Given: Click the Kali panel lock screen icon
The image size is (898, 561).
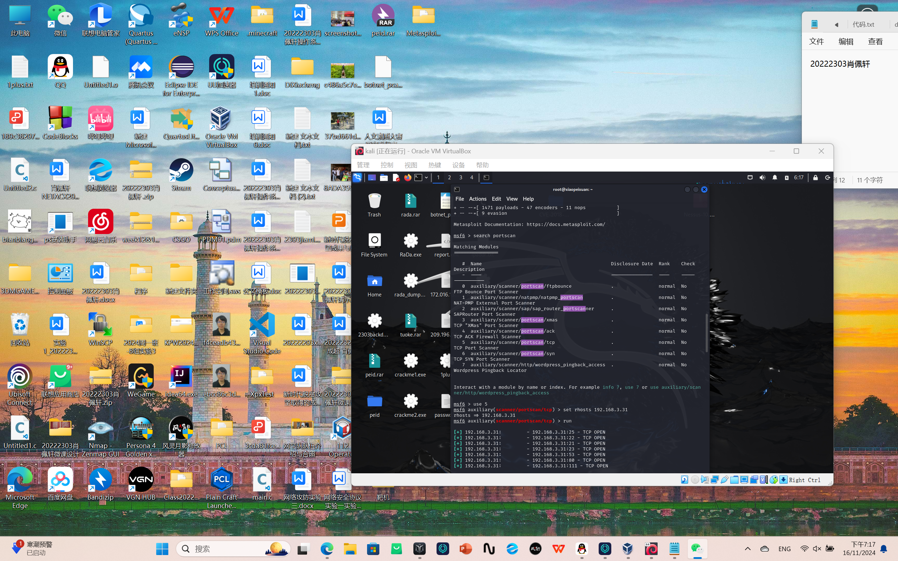Looking at the screenshot, I should click(815, 178).
